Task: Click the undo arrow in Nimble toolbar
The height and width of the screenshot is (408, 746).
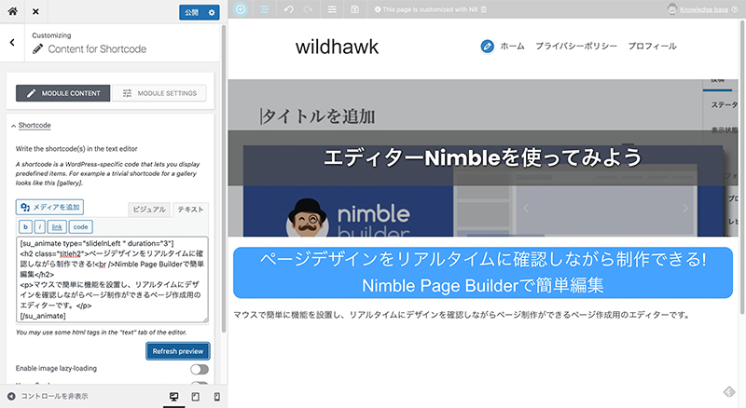Action: point(288,9)
